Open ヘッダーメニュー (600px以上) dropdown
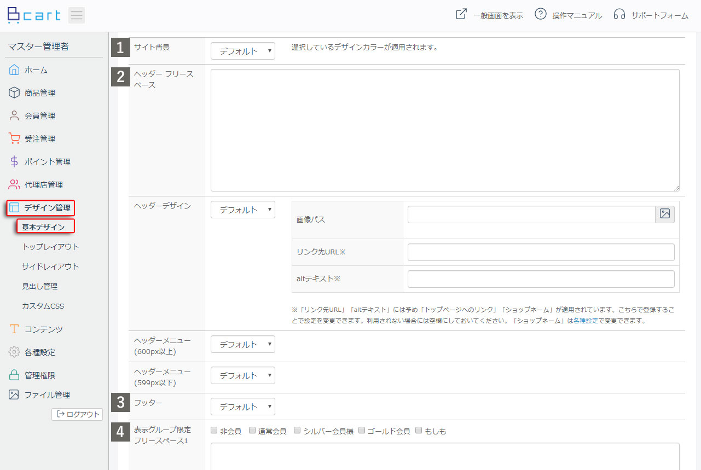The width and height of the screenshot is (701, 470). [x=243, y=344]
